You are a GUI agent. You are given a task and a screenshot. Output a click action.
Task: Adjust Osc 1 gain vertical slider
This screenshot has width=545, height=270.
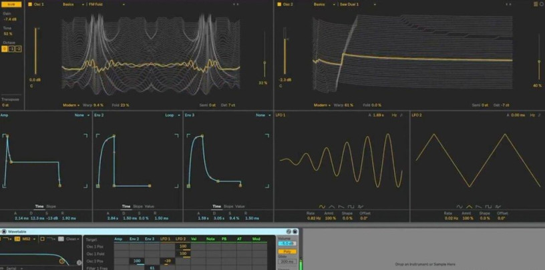click(35, 51)
